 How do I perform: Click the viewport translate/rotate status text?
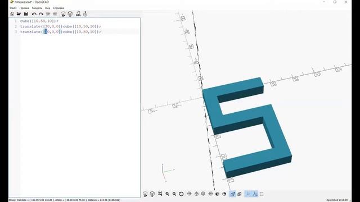tap(64, 200)
